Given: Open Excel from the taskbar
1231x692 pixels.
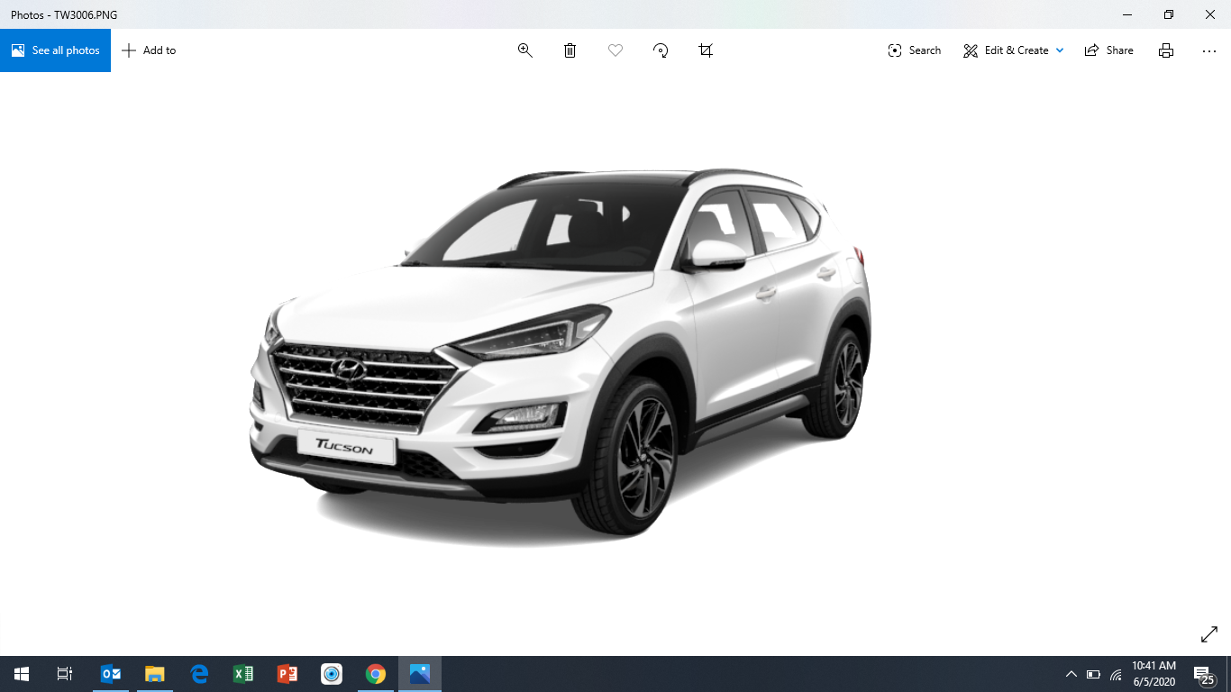Looking at the screenshot, I should pyautogui.click(x=243, y=674).
